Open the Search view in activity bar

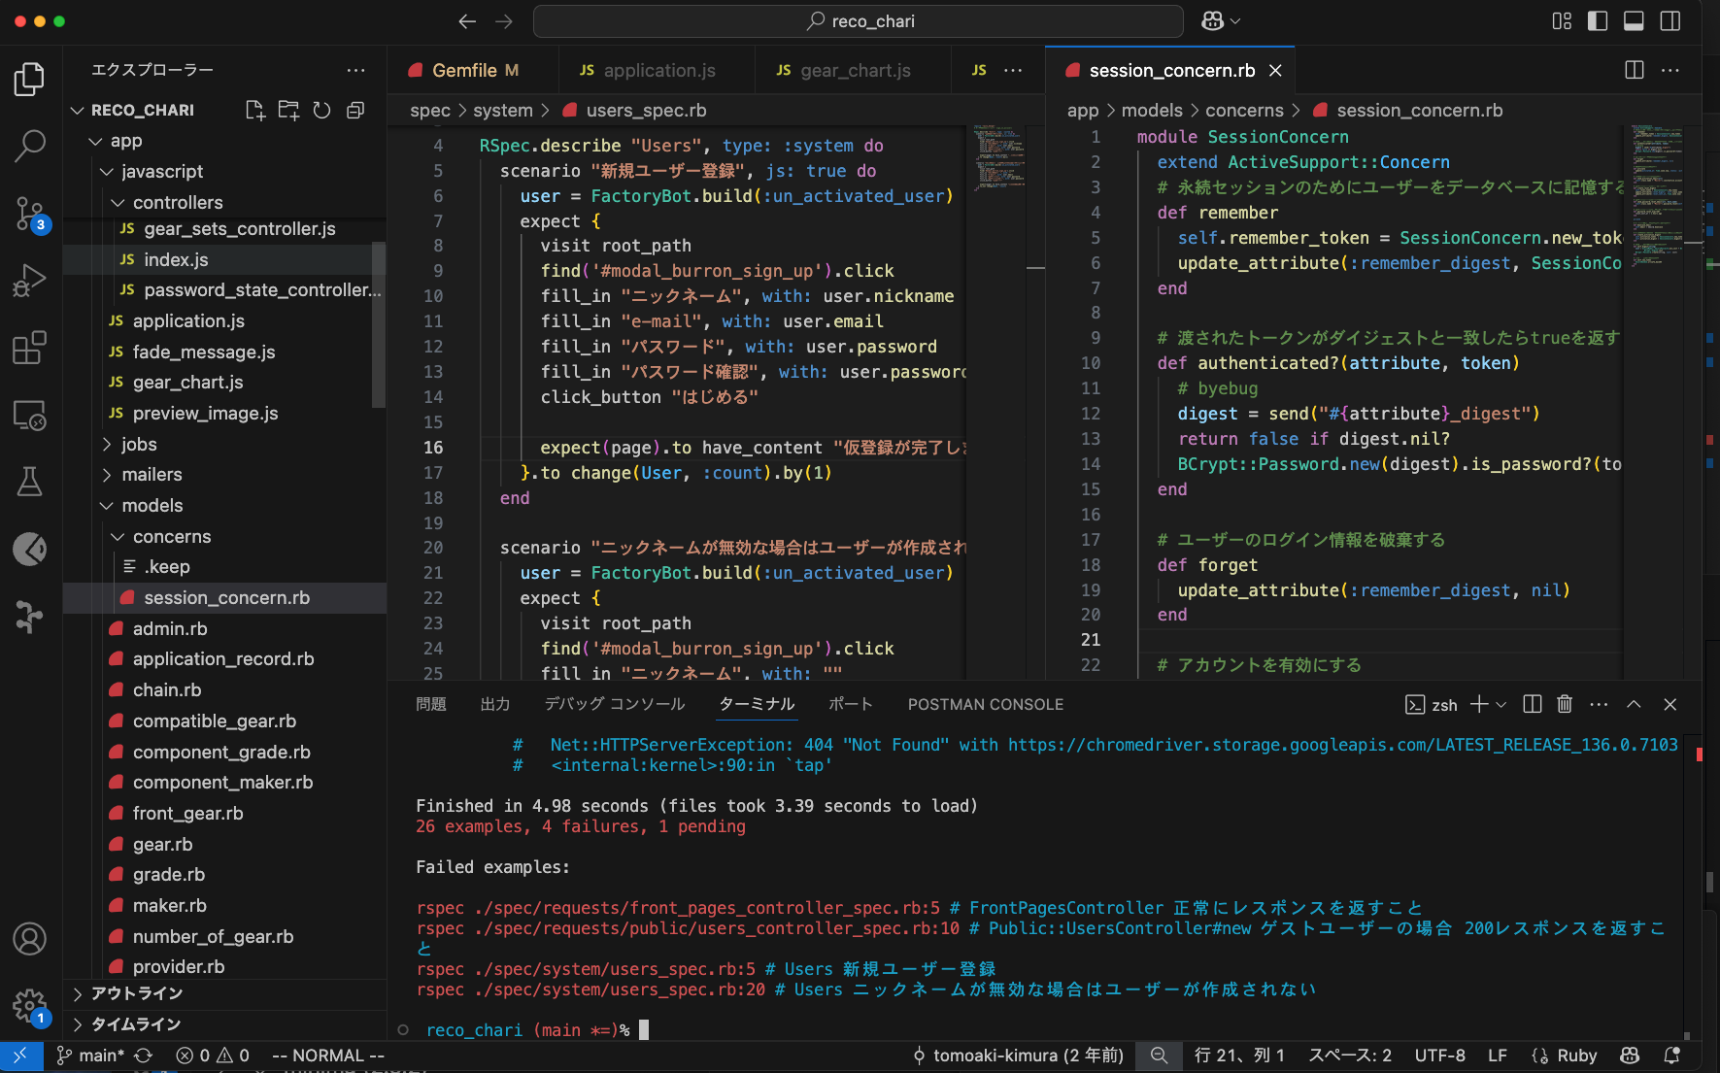point(29,146)
